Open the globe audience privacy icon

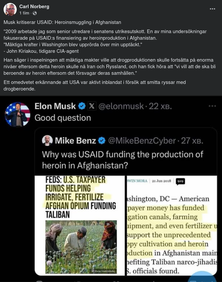(x=34, y=13)
